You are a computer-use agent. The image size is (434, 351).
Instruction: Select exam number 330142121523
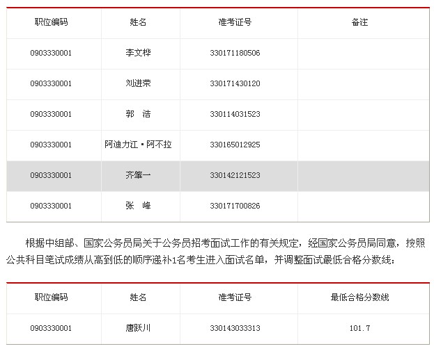click(235, 175)
